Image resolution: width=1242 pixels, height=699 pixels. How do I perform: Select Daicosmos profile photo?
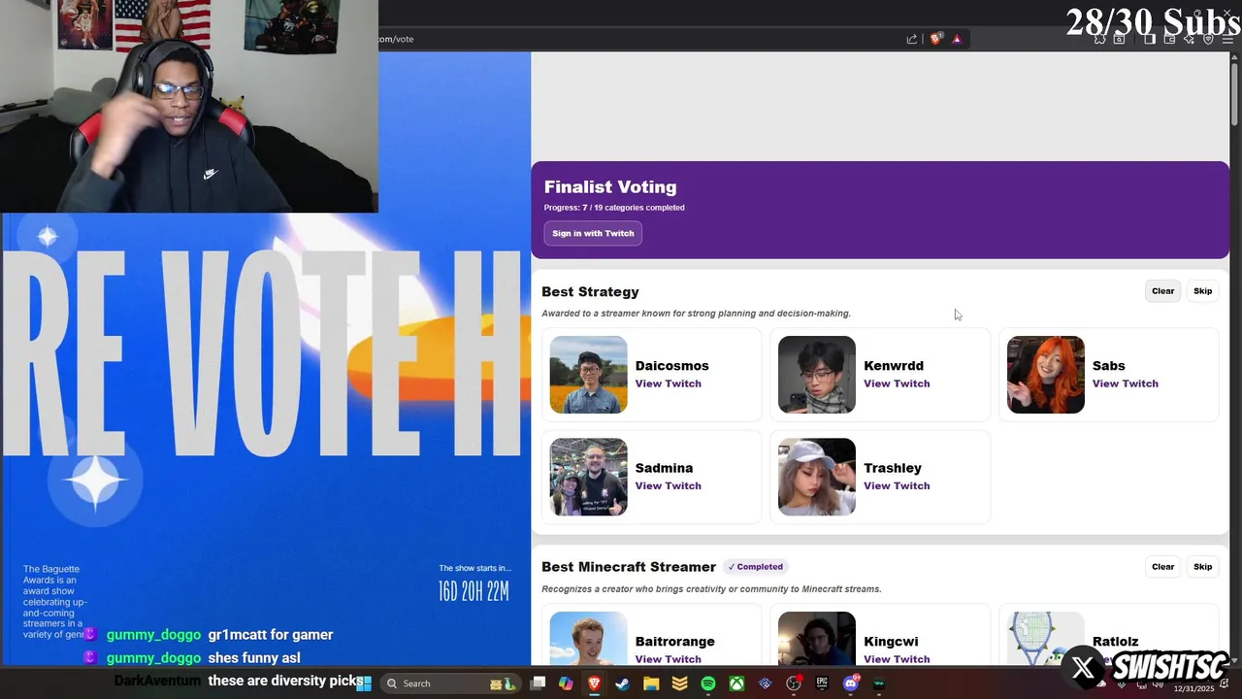[x=588, y=375]
